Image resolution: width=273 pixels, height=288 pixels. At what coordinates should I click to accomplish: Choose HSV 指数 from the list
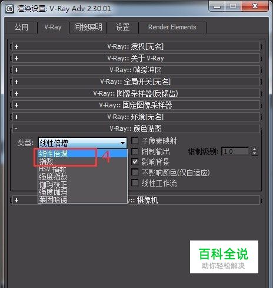pyautogui.click(x=82, y=169)
